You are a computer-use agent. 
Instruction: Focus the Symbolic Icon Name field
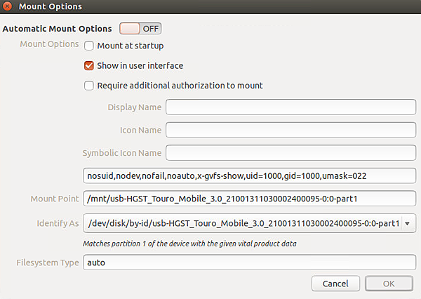point(290,153)
